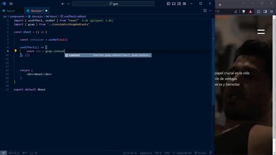Click the 'components' breadcrumb
This screenshot has height=155, width=276.
tap(17, 16)
